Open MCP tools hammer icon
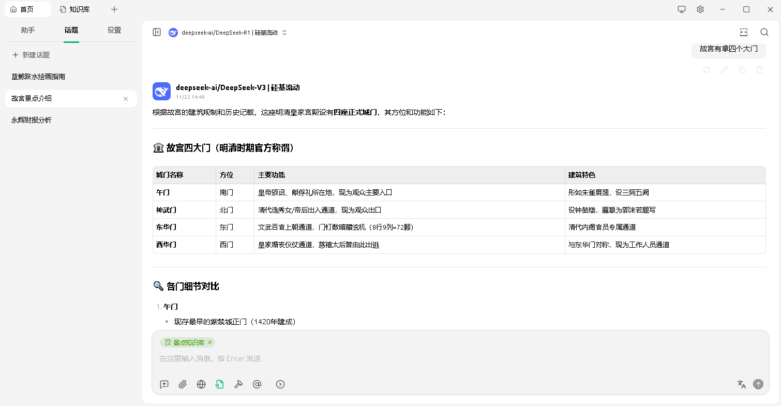The width and height of the screenshot is (781, 406). point(238,384)
